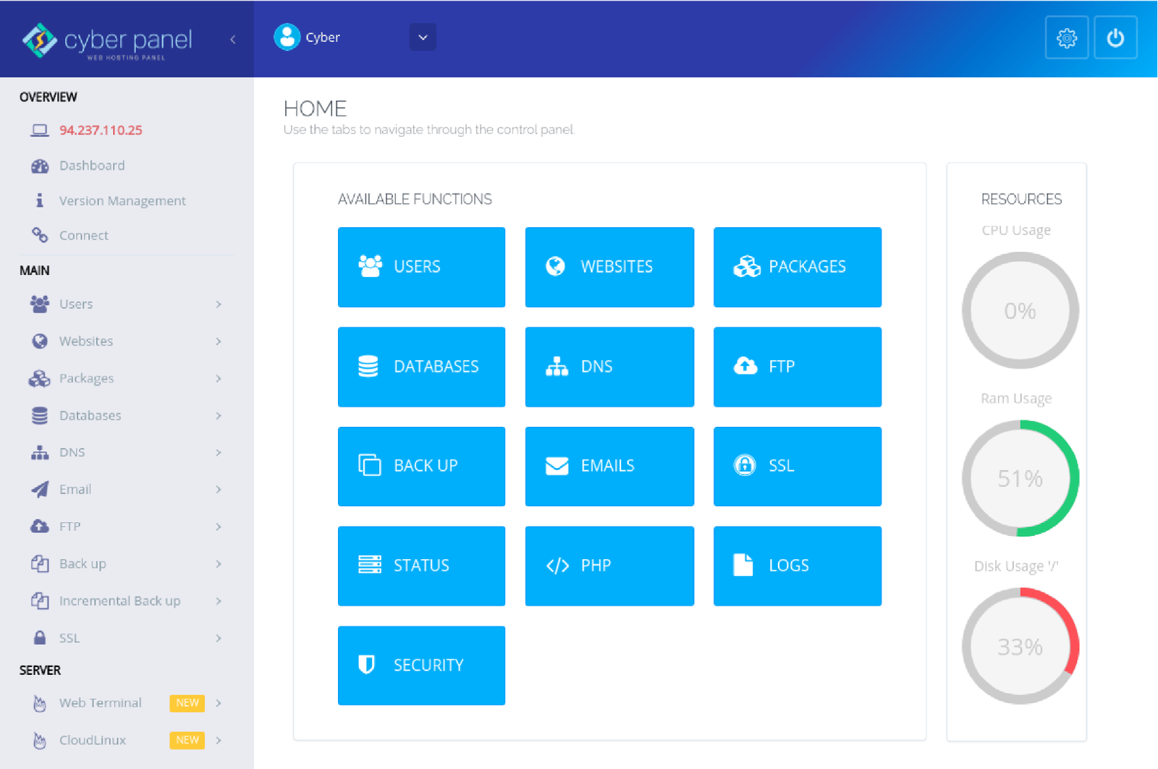
Task: Open the BACK UP tile on home page
Action: (x=421, y=466)
